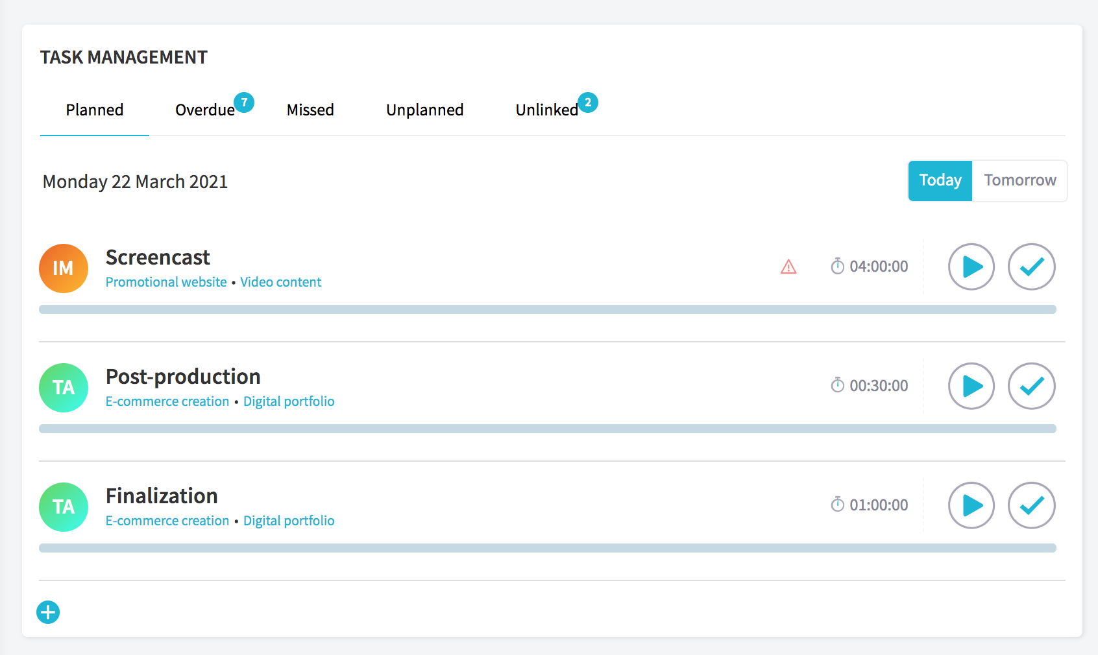Mark Screencast task as complete
Screen dimensions: 1098x655
[1032, 267]
